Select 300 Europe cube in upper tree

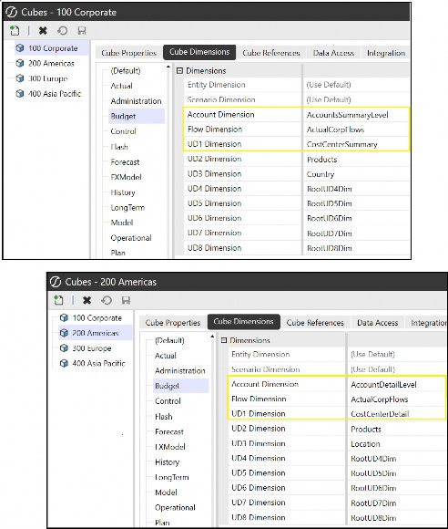(47, 78)
